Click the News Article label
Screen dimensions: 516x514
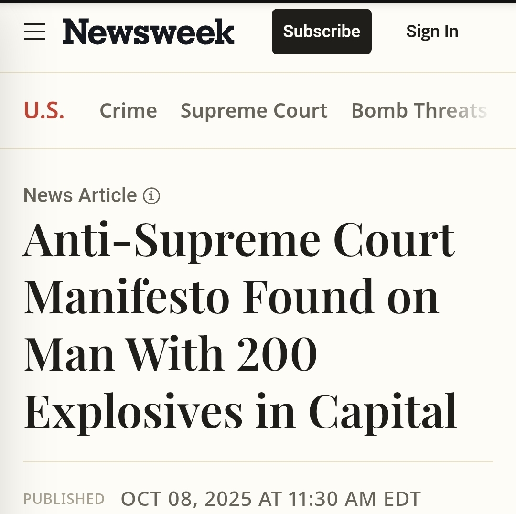tap(80, 195)
